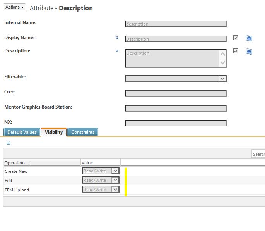Viewport: 265px width, 231px height.
Task: Click the Description text area
Action: 176,59
